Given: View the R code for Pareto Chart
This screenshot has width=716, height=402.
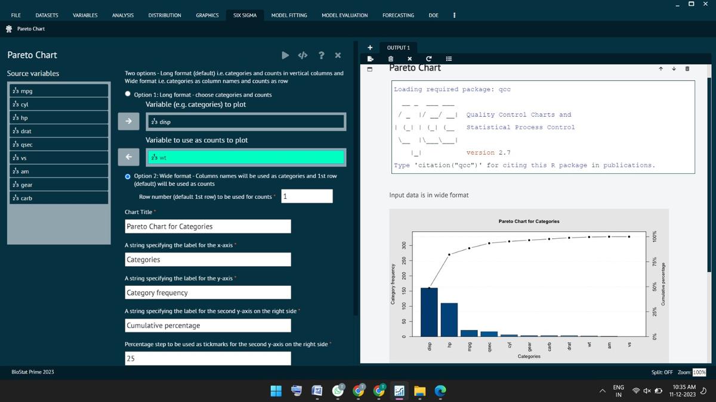Looking at the screenshot, I should (303, 55).
